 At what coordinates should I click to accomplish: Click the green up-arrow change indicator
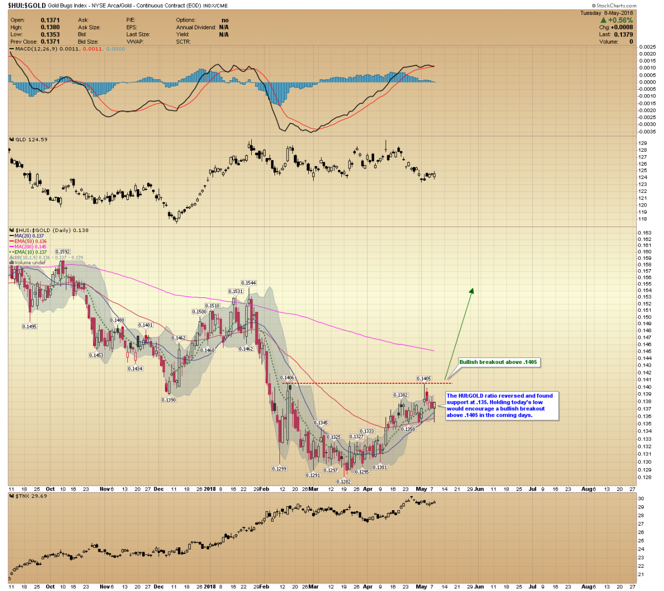[604, 20]
